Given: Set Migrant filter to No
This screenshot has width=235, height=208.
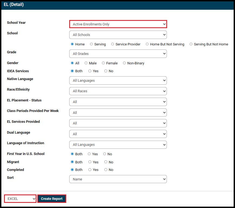Looking at the screenshot, I should click(x=106, y=162).
